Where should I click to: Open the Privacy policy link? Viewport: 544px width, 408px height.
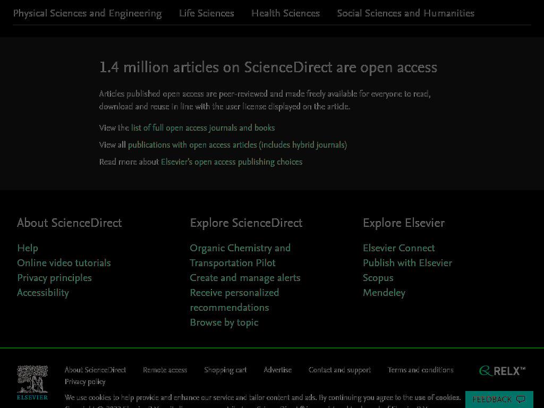pos(85,381)
